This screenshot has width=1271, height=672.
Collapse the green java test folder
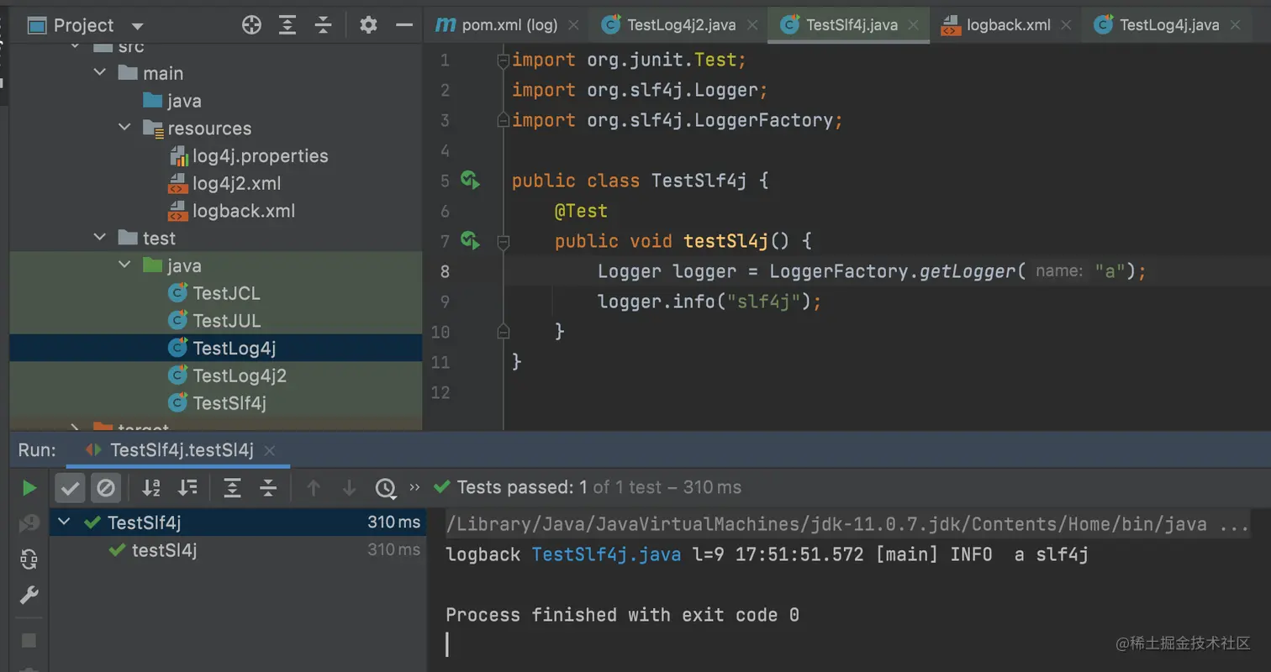[124, 265]
